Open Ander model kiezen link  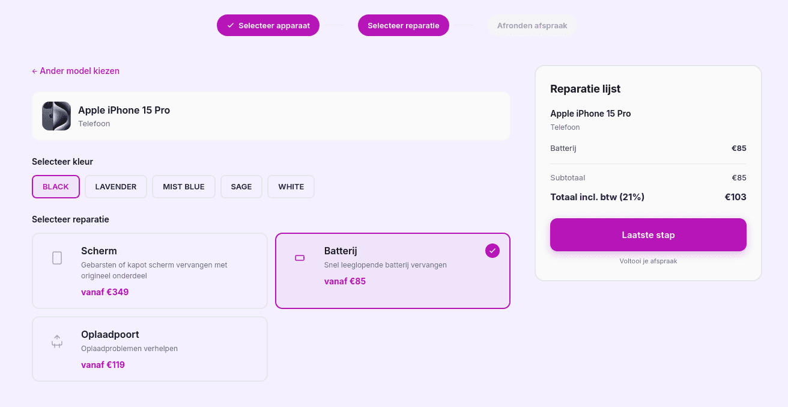tap(76, 71)
